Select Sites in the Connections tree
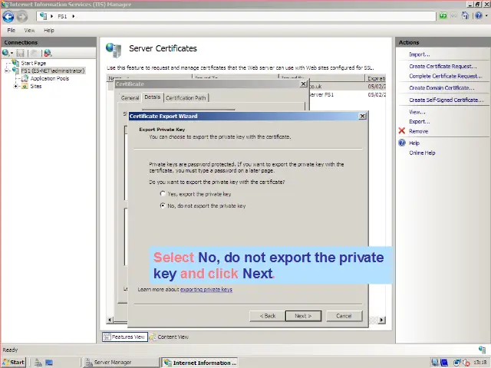 pos(36,87)
